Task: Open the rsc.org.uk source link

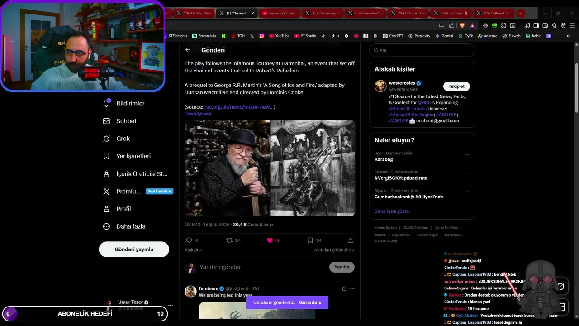Action: [x=239, y=107]
